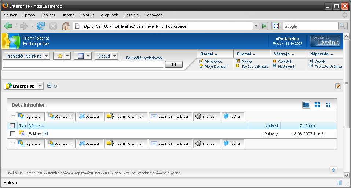Viewport: 351px width, 188px height.
Task: Click the scroll-to-top arrow icon in footer
Action: click(333, 170)
